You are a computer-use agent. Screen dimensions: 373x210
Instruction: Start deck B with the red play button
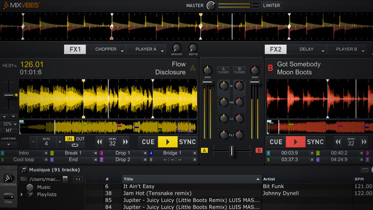pyautogui.click(x=295, y=142)
